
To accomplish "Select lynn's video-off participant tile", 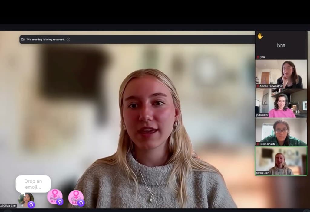I will (281, 45).
